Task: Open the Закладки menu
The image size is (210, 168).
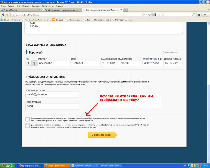Action: (36, 6)
